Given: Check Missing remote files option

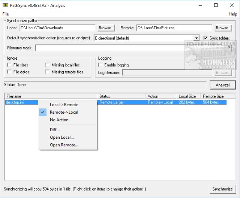Looking at the screenshot, I should point(48,72).
